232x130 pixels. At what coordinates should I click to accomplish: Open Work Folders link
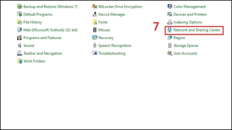click(34, 61)
